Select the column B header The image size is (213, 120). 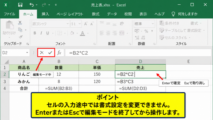pos(59,61)
